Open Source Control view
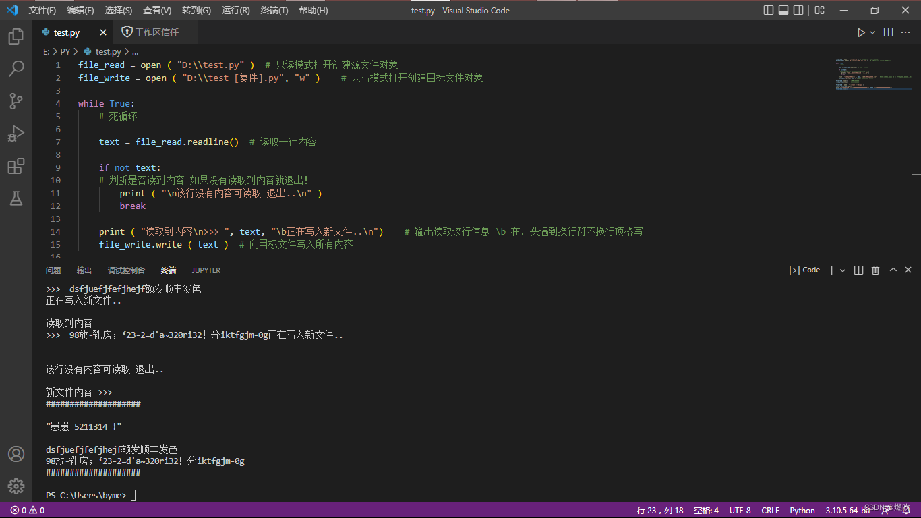 pos(16,101)
